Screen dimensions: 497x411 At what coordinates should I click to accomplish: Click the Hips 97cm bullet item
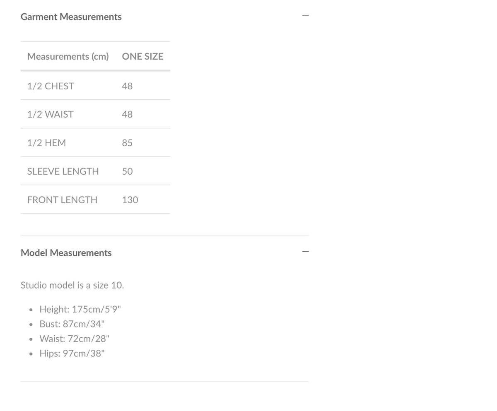pos(72,353)
